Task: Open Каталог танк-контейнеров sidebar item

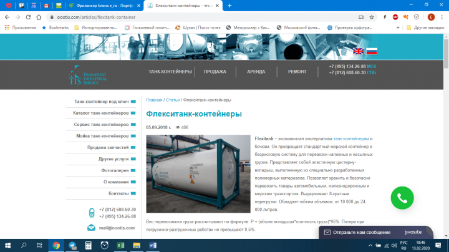Action: click(101, 113)
